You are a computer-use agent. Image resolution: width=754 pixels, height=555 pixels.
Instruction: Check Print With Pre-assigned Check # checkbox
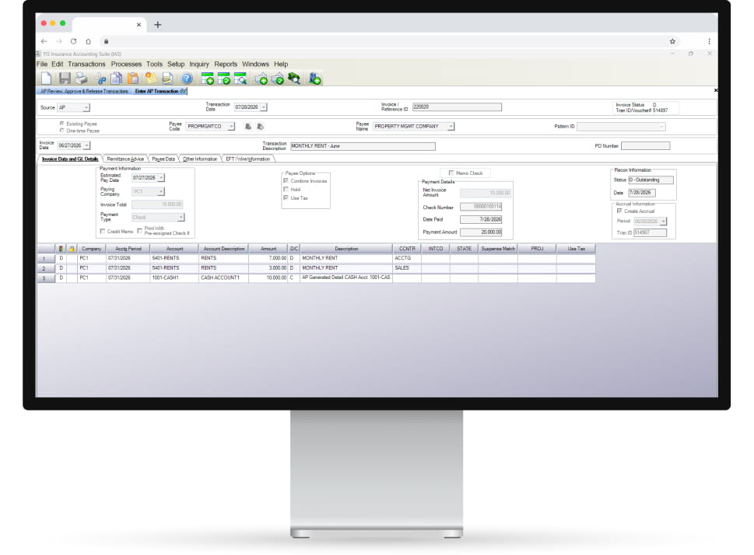[x=139, y=231]
